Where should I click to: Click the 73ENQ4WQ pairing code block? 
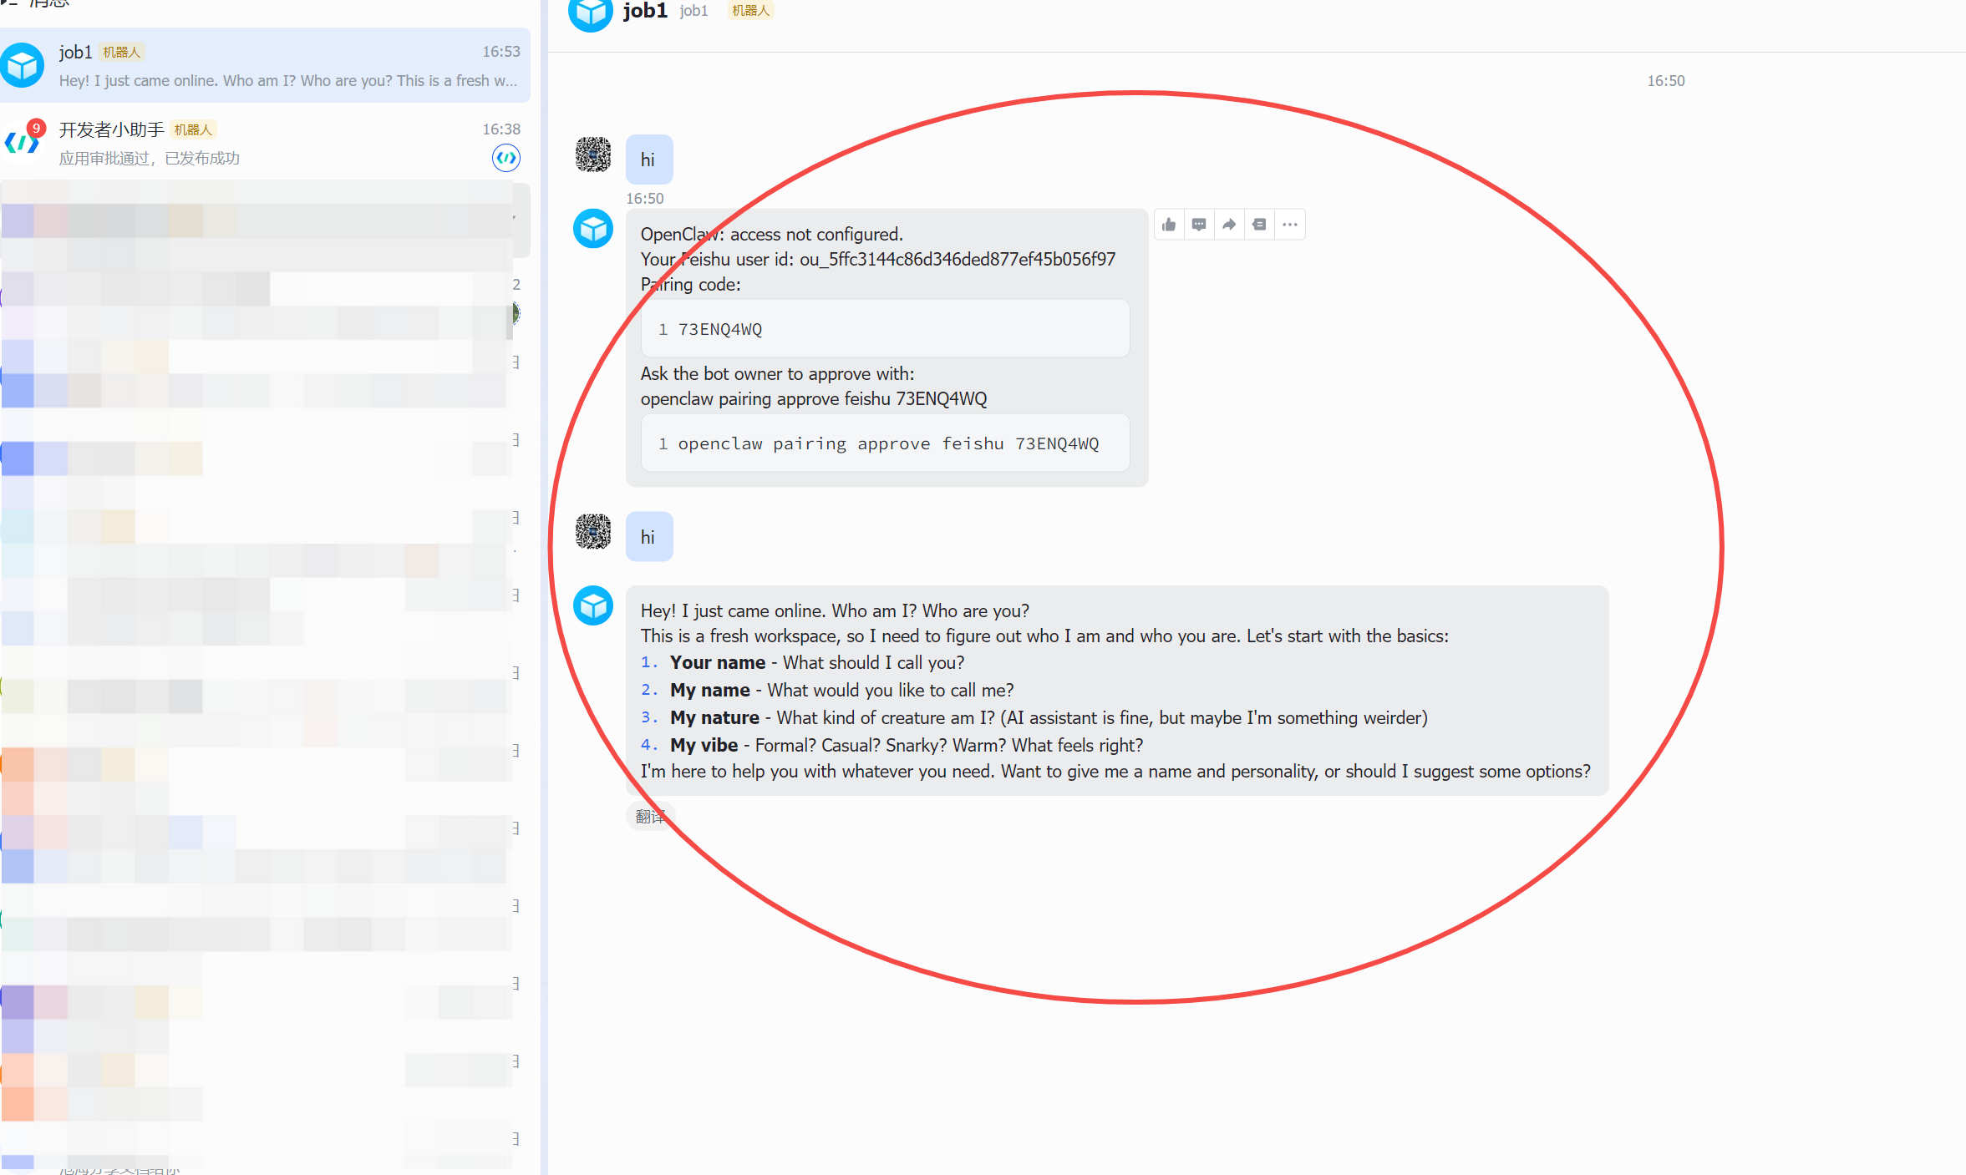click(885, 329)
